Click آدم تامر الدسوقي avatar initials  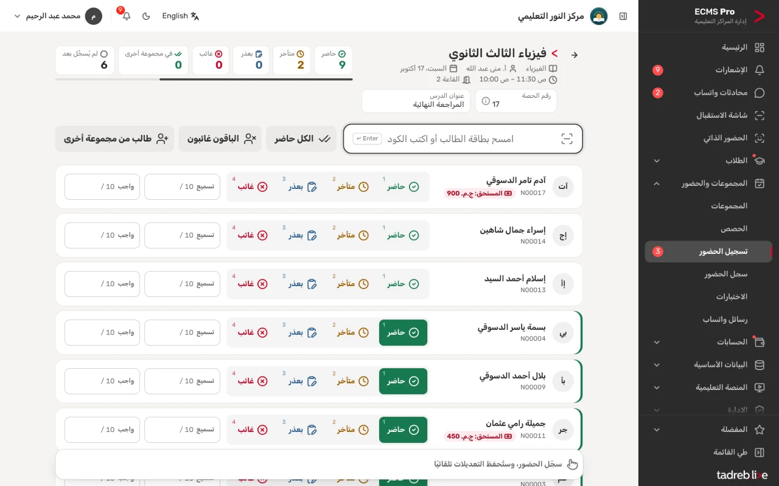click(563, 187)
